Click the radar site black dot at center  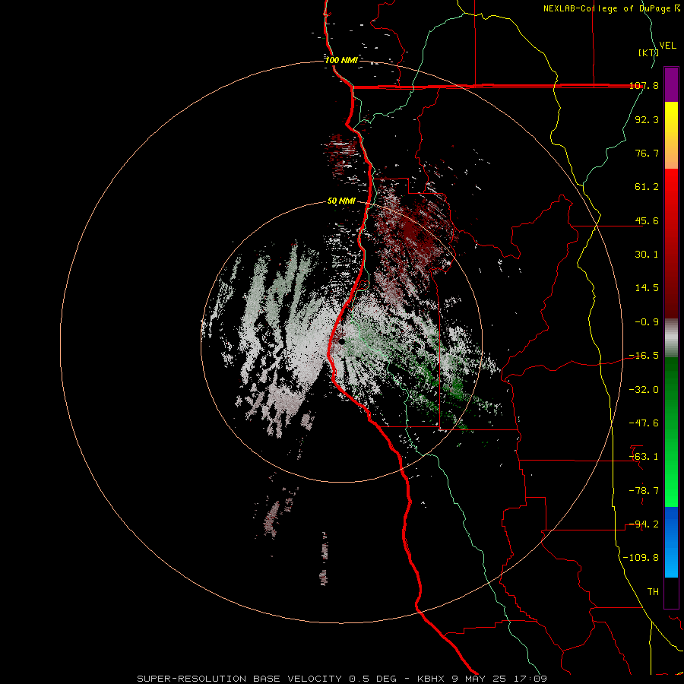click(341, 341)
